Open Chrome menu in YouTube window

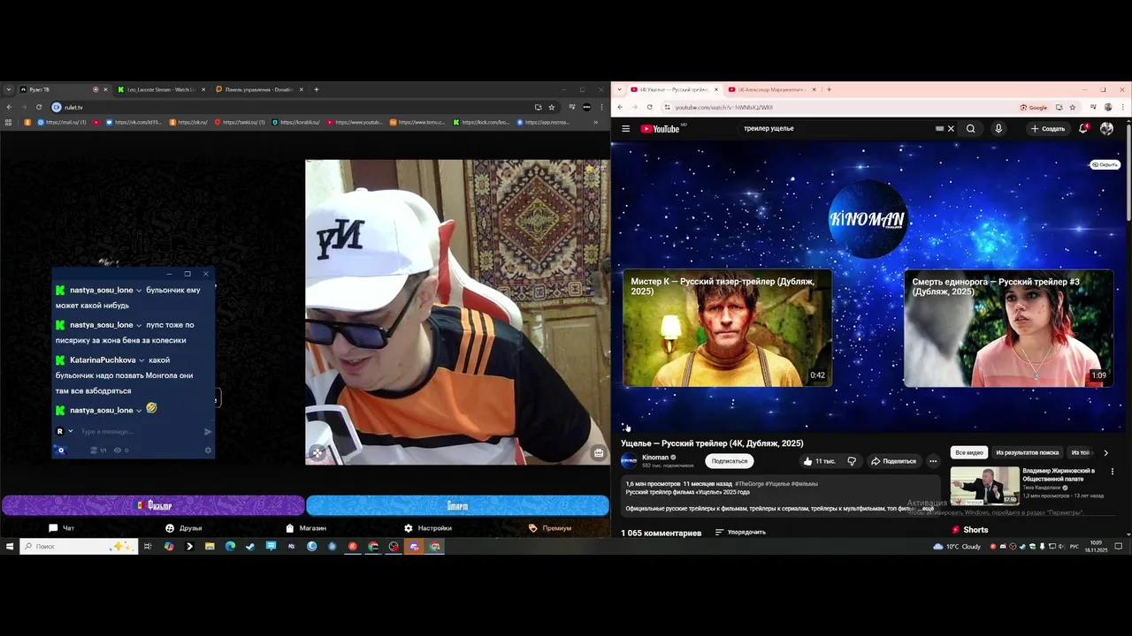1122,107
